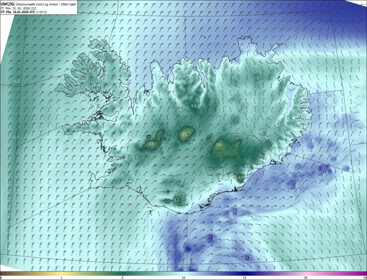Click the initial time line 'IT: Fim. 15. 01. 2026 21Z'

point(18,8)
